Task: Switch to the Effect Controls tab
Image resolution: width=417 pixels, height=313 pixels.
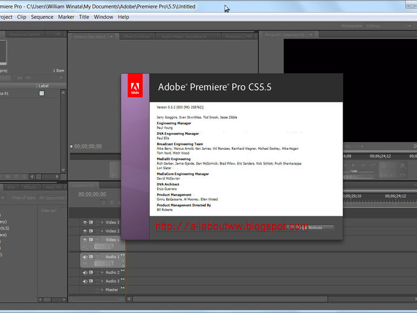Action: [x=137, y=36]
